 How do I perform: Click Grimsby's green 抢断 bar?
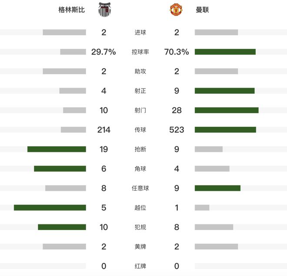click(x=57, y=149)
